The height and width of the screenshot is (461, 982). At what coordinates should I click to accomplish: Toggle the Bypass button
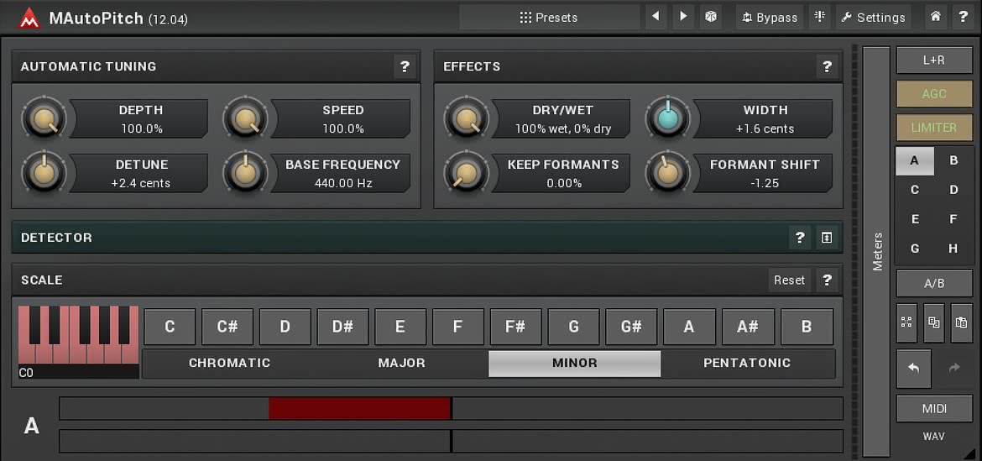pos(770,18)
